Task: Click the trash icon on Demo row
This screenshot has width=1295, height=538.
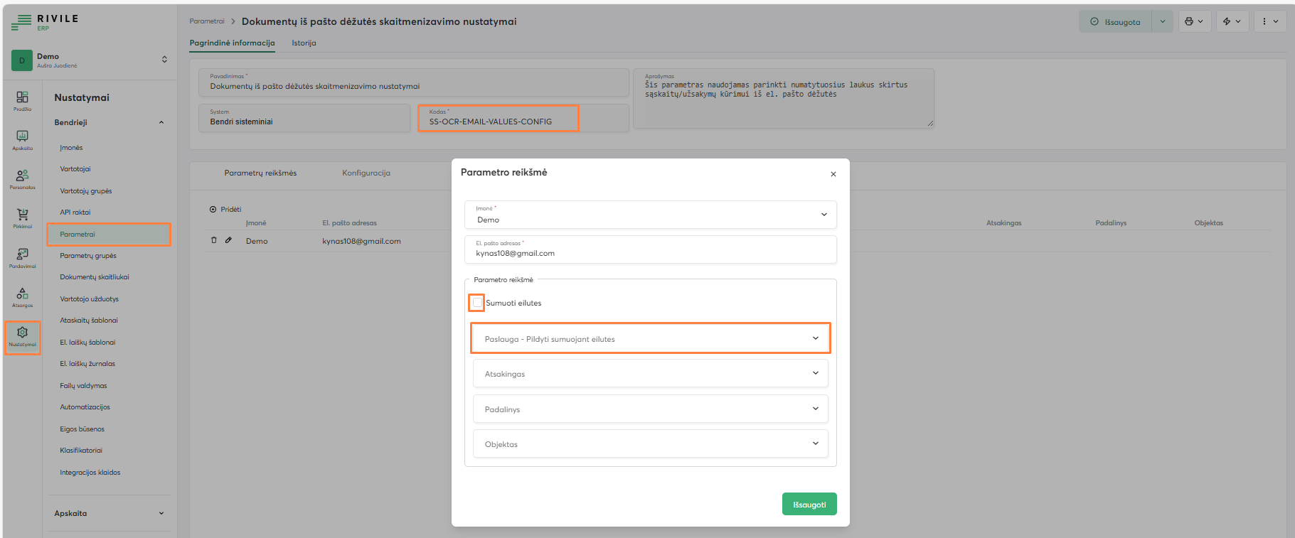Action: [213, 240]
